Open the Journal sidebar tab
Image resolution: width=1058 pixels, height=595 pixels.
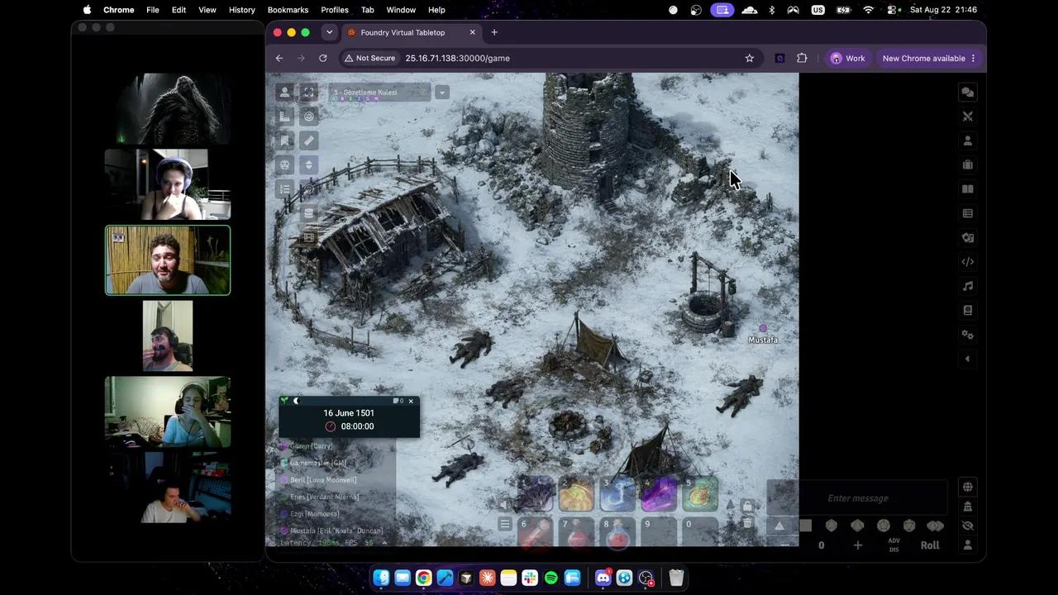click(967, 189)
